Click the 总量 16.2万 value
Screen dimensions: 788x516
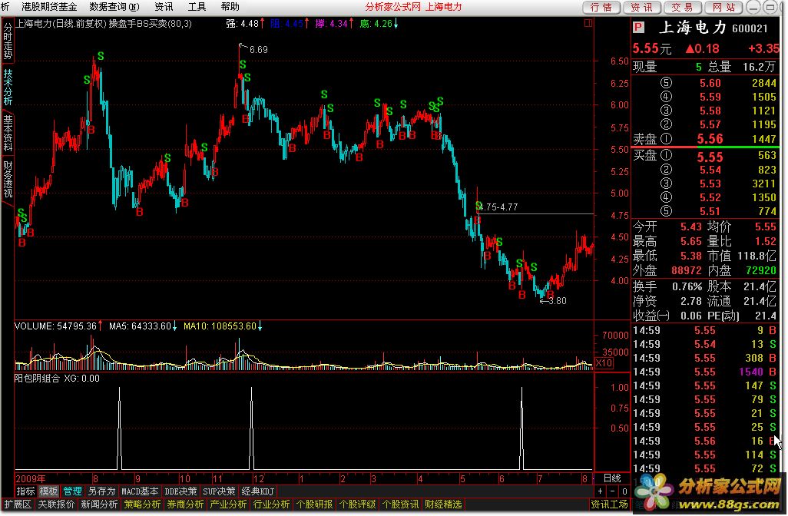[x=760, y=67]
